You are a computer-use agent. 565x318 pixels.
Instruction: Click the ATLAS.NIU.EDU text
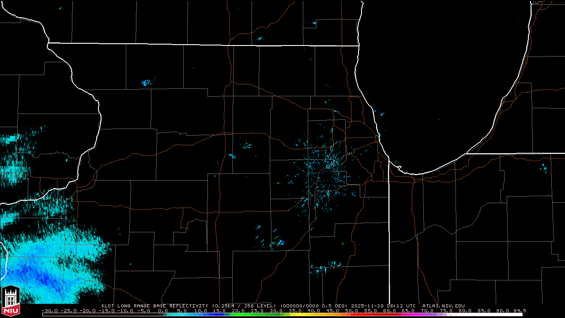443,306
